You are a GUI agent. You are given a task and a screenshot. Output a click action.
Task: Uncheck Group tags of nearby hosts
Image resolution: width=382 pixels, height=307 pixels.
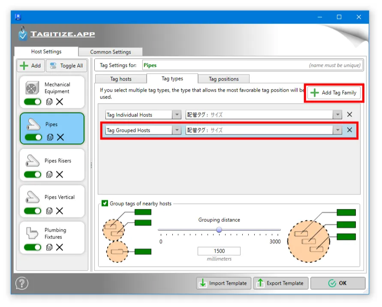pos(105,203)
